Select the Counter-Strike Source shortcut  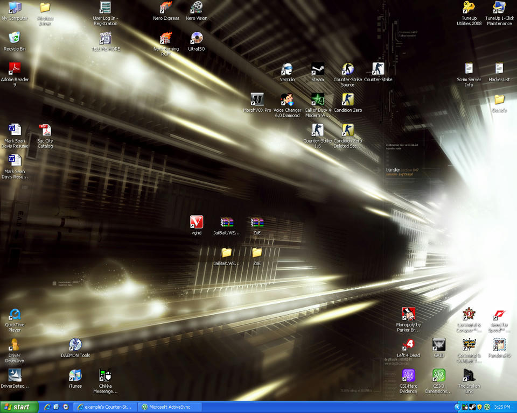(x=348, y=75)
